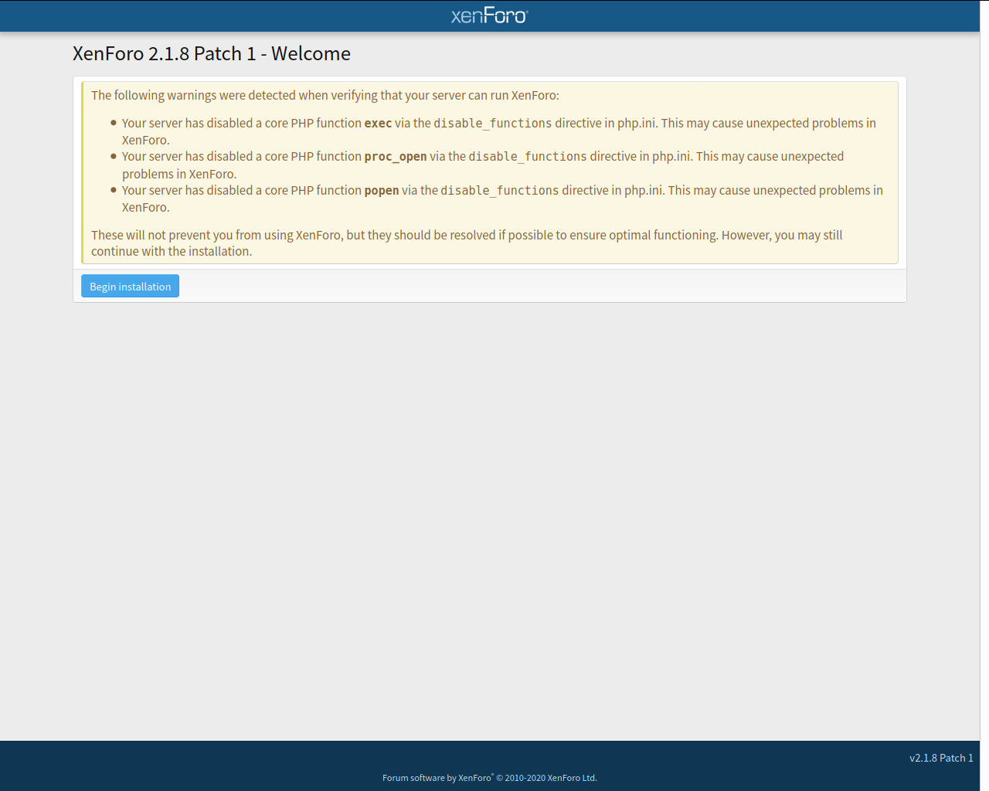This screenshot has width=989, height=791.
Task: Click the Begin installation button
Action: [130, 286]
